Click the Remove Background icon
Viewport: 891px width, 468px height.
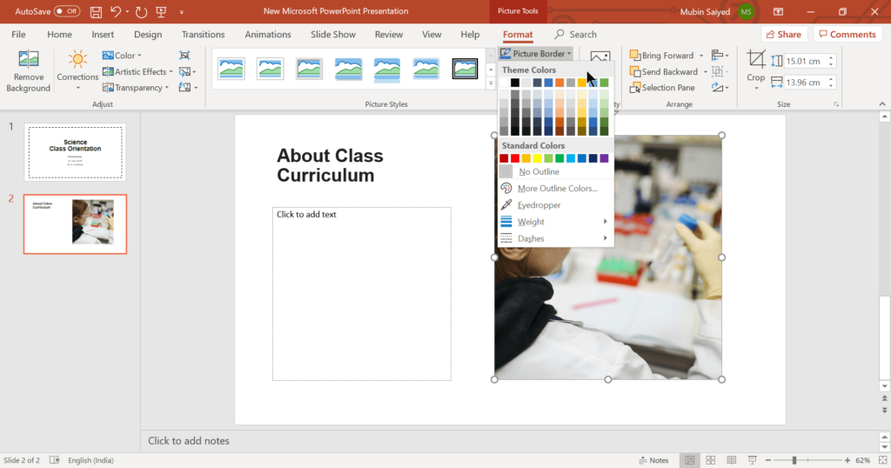tap(29, 70)
